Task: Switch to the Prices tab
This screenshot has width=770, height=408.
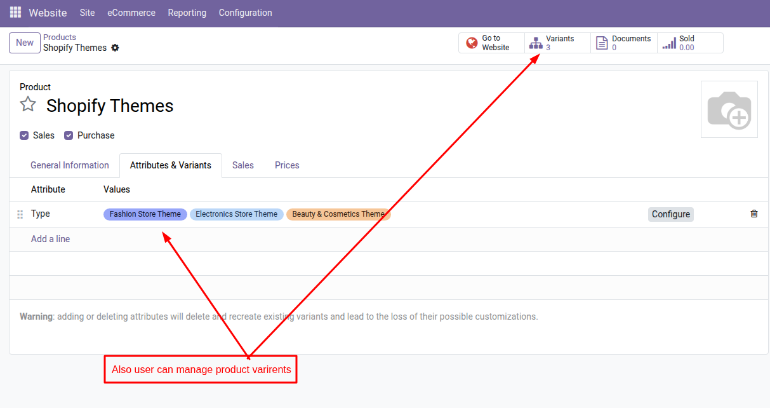Action: [287, 165]
